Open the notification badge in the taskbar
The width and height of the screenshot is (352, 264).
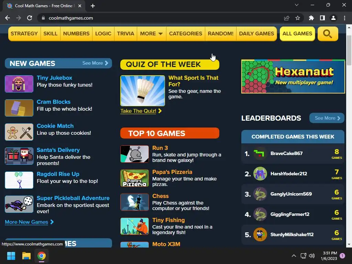342,256
